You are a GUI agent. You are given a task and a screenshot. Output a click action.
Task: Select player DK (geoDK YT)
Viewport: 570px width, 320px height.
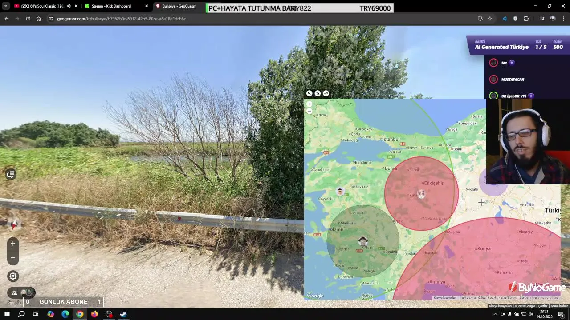point(513,96)
